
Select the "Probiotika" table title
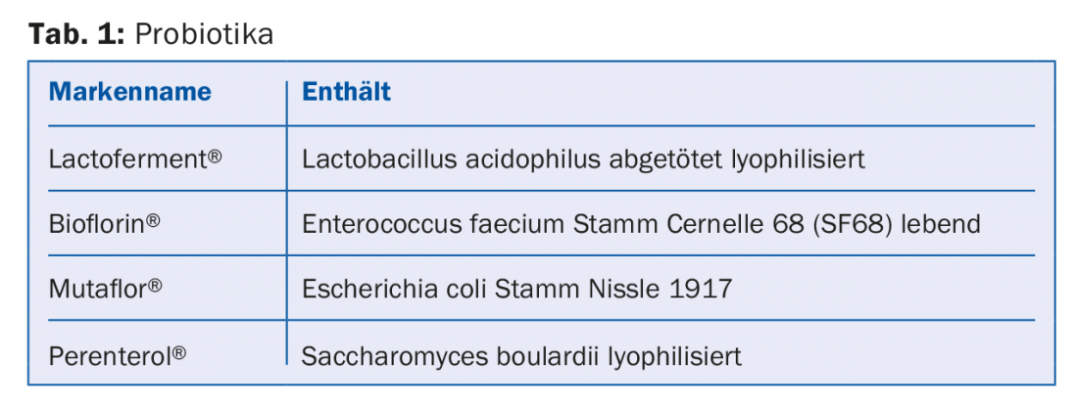(x=204, y=34)
